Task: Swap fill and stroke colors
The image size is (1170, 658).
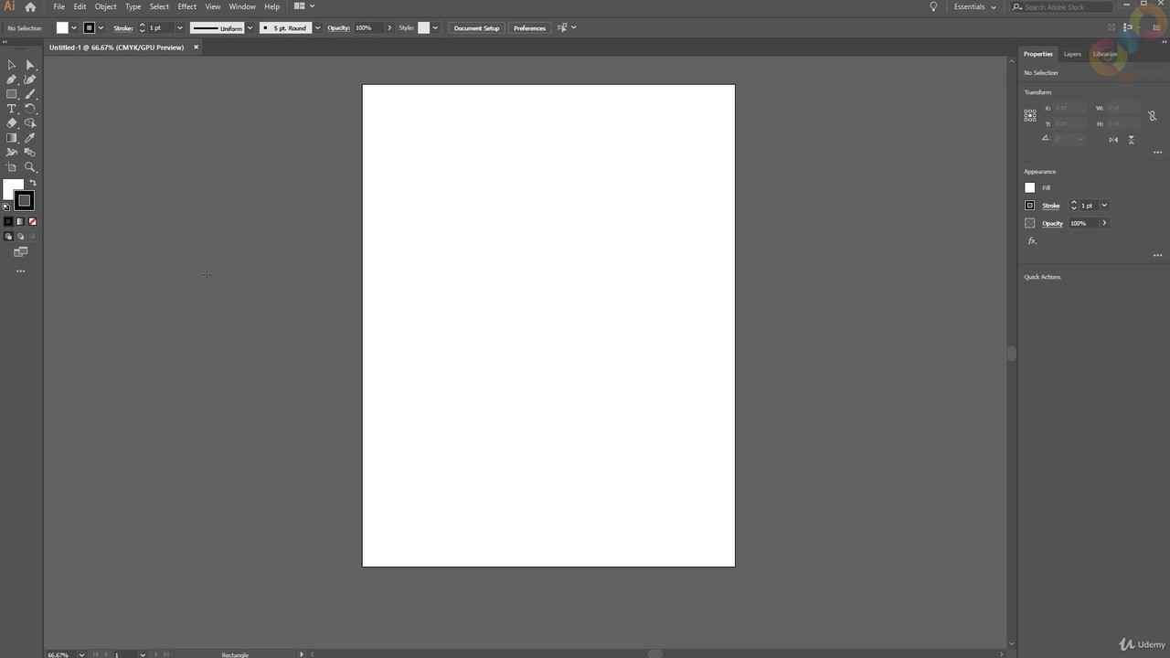Action: 33,184
